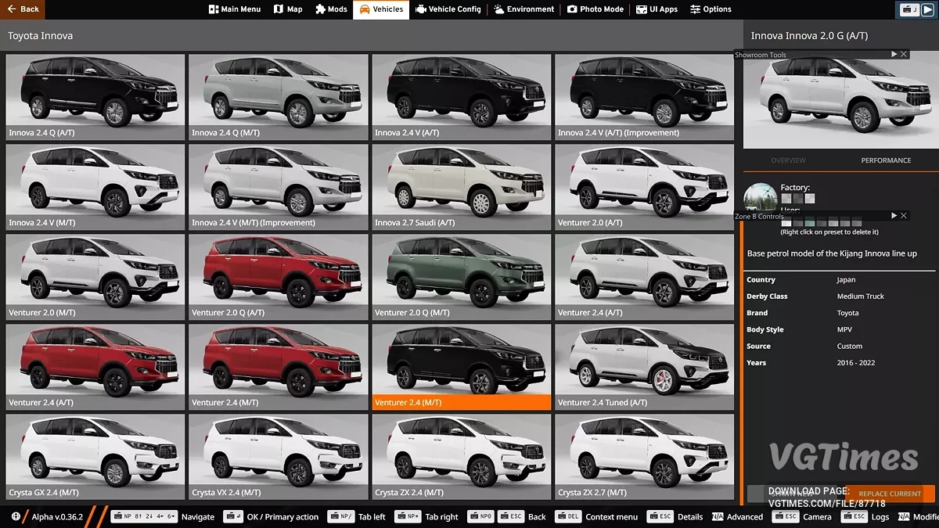Click the Back button top left
The width and height of the screenshot is (939, 528).
coord(22,9)
